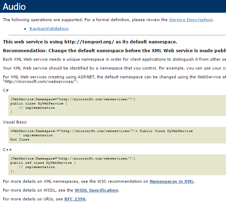
Task: Open the Namespaces in XML link
Action: pyautogui.click(x=172, y=181)
